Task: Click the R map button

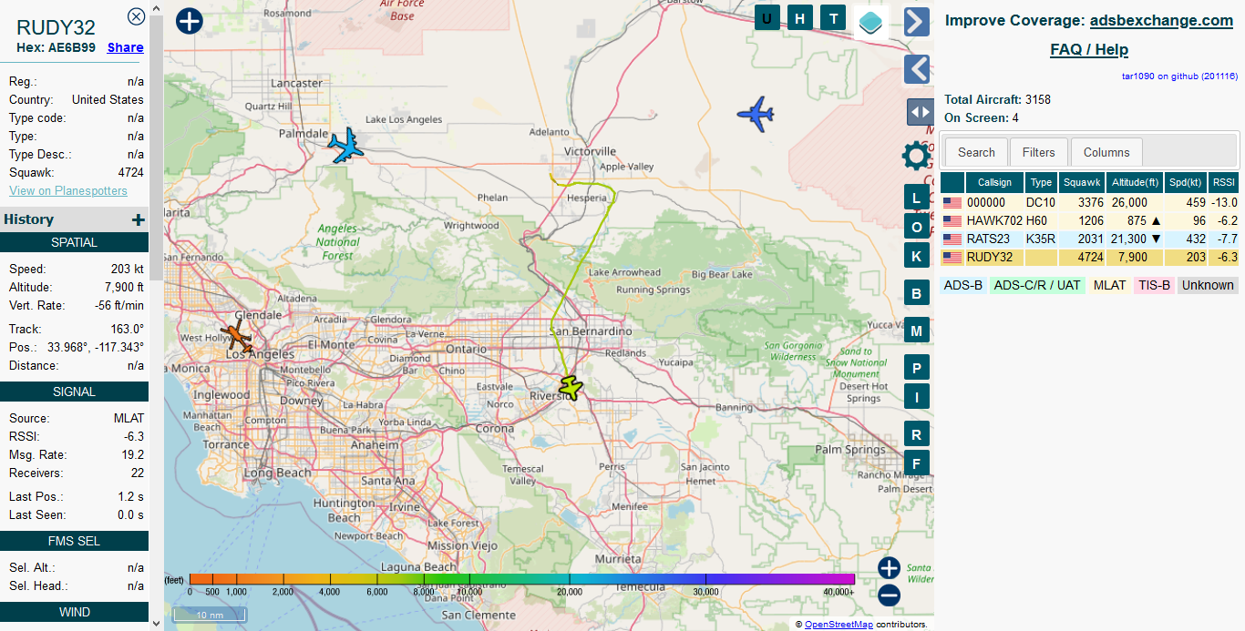Action: tap(916, 434)
